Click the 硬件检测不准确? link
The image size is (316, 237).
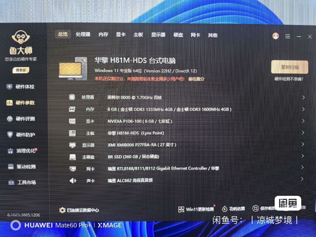(289, 79)
